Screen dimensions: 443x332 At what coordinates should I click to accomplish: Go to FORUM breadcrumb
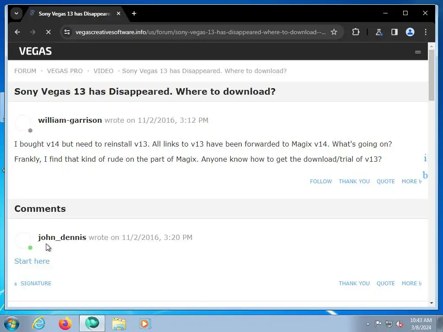pyautogui.click(x=25, y=71)
